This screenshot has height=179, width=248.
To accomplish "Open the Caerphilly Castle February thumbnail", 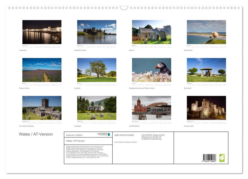I will pyautogui.click(x=97, y=32).
